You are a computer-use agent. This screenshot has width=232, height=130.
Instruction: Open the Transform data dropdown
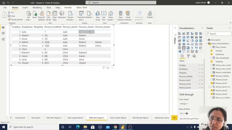click(x=81, y=16)
